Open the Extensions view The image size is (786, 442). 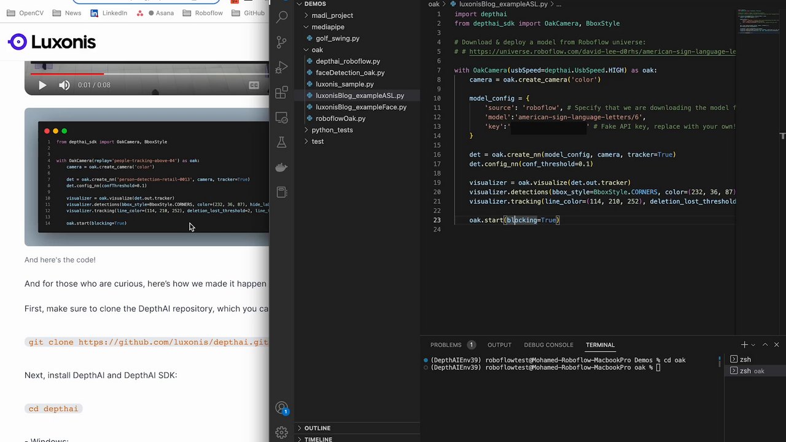(282, 93)
